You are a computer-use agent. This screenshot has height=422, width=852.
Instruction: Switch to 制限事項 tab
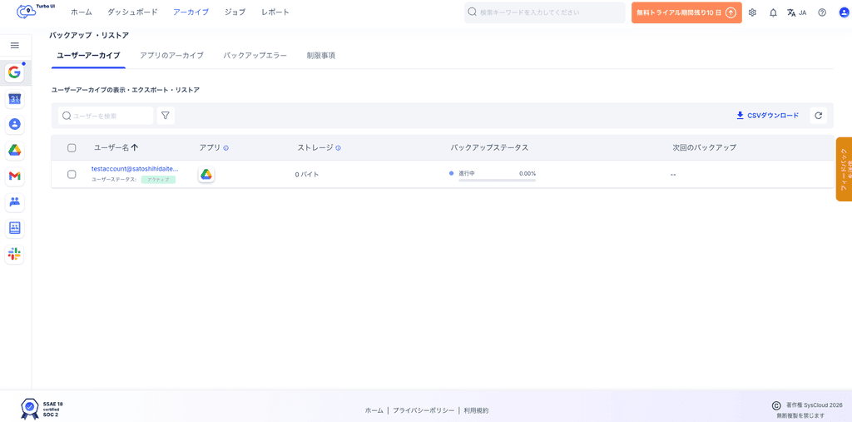[x=320, y=56]
